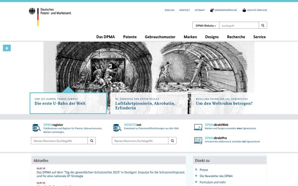298x186 pixels.
Task: Open the Kontakt link
Action: 184,10
